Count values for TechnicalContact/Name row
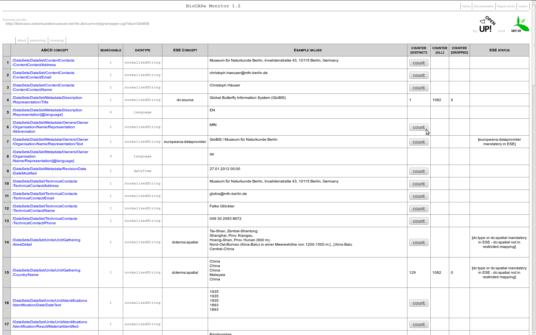The image size is (536, 335). tap(419, 209)
